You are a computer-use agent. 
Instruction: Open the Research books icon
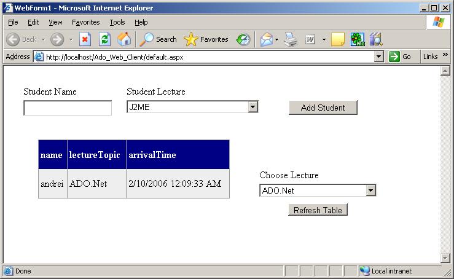pyautogui.click(x=376, y=39)
